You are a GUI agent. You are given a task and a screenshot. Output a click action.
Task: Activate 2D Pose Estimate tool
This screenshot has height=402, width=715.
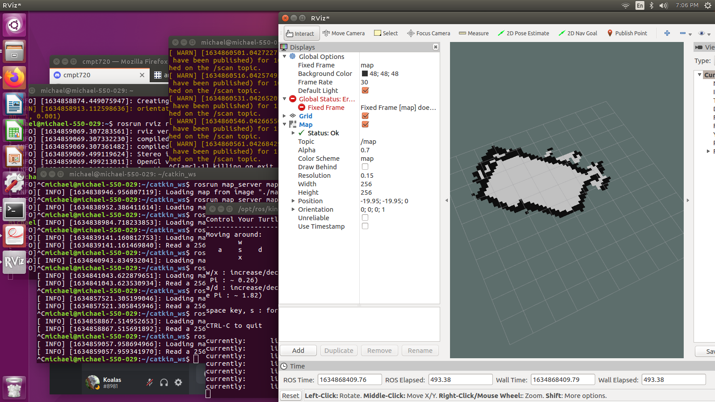point(523,33)
